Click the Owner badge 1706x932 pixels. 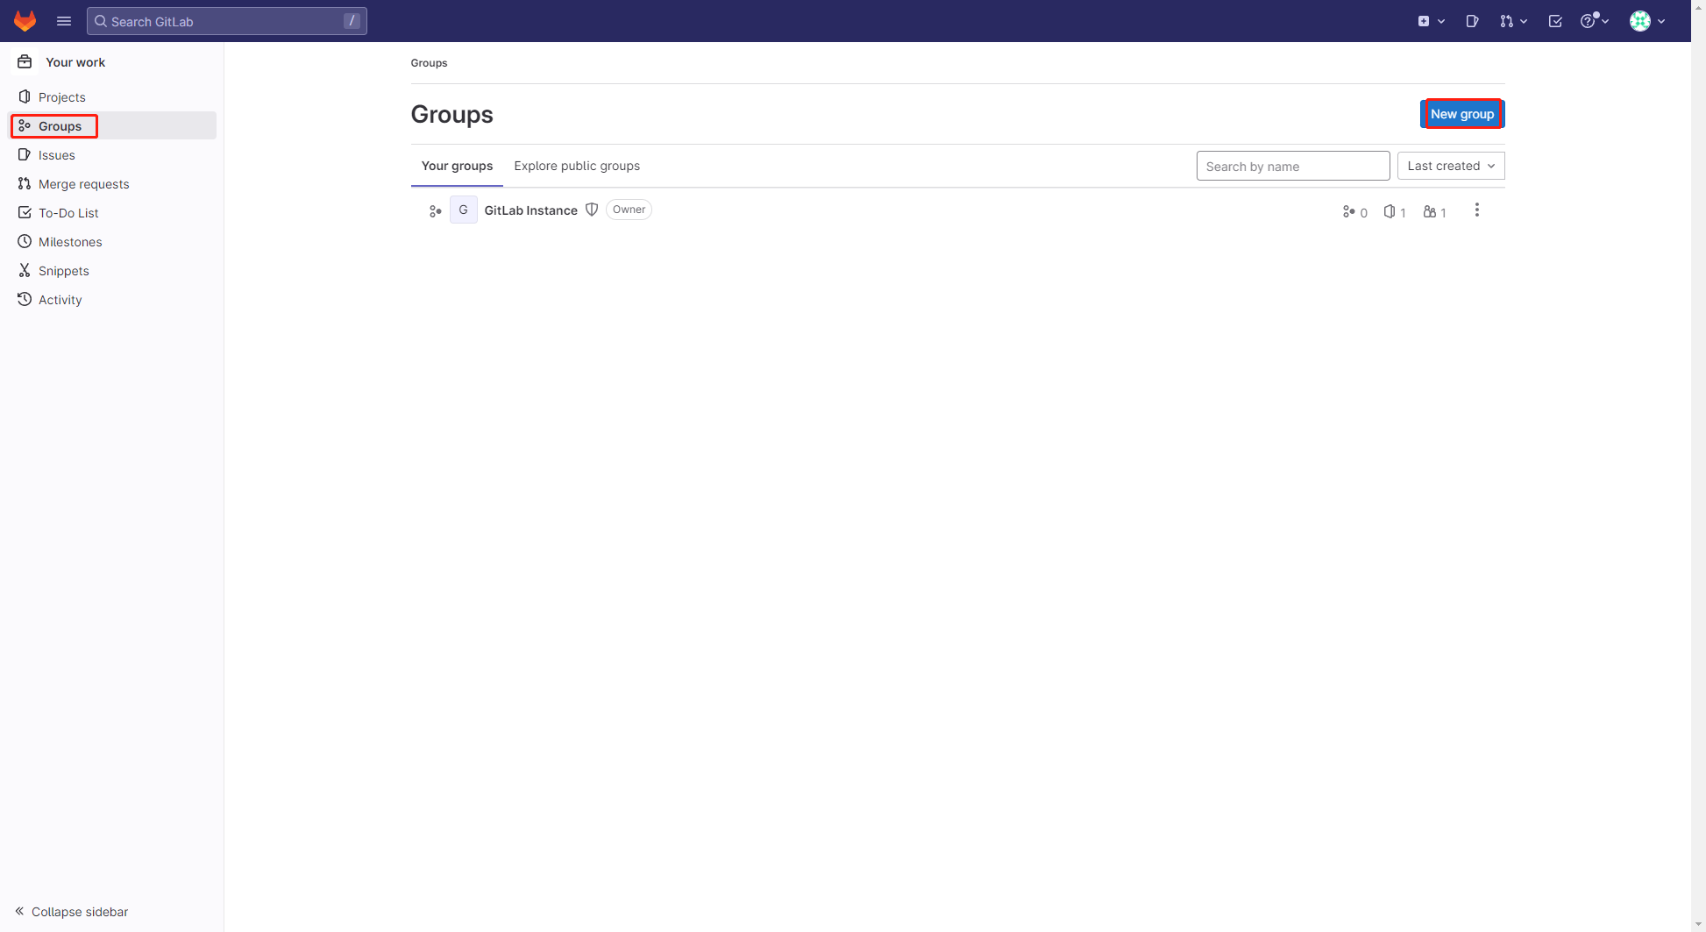pyautogui.click(x=629, y=210)
